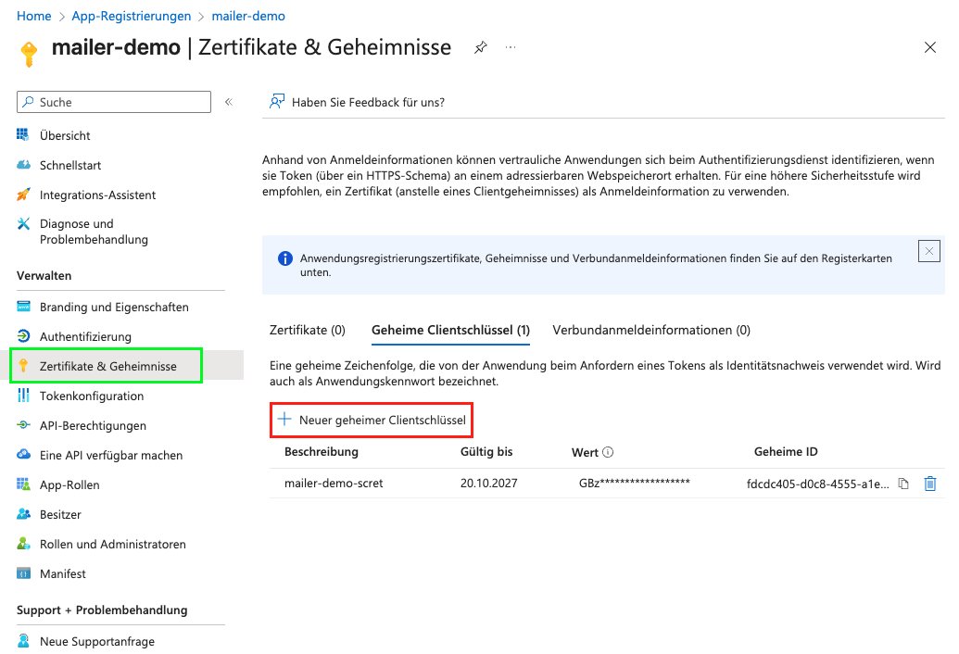Navigate to Home via the breadcrumb
The image size is (959, 654).
[x=32, y=16]
